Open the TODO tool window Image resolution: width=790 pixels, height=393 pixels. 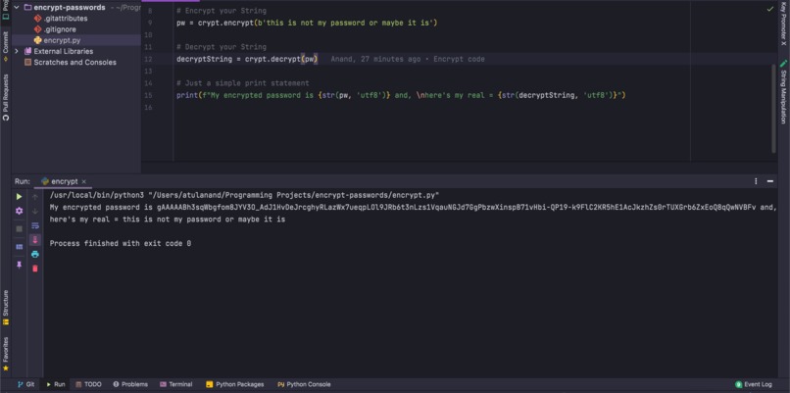click(x=88, y=384)
